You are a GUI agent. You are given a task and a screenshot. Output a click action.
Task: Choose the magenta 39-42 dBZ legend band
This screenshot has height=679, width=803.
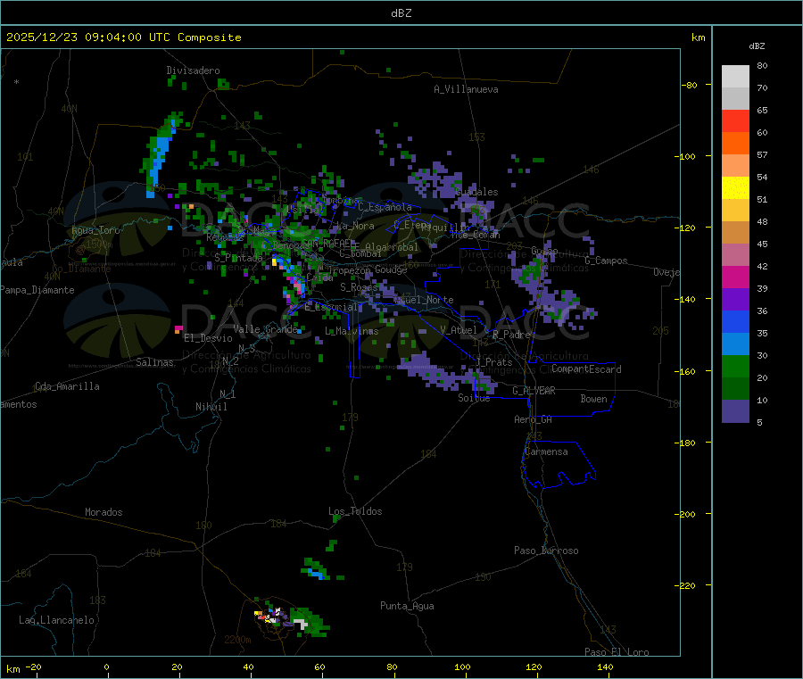coord(735,277)
